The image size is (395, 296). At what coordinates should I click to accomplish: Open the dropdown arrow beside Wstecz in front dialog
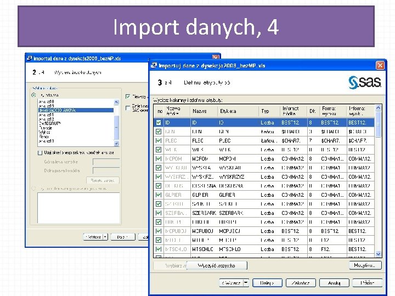pos(246,283)
